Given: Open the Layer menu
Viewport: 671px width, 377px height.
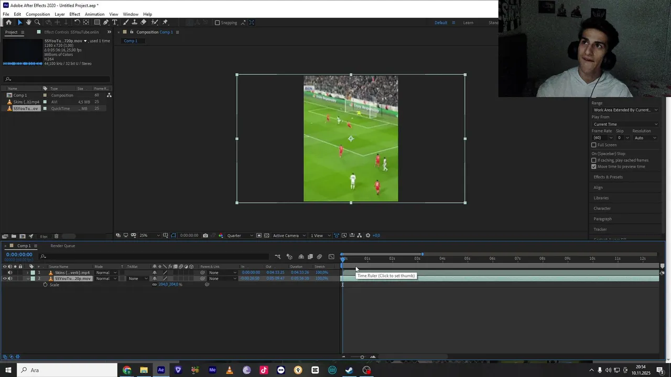Looking at the screenshot, I should pos(60,14).
